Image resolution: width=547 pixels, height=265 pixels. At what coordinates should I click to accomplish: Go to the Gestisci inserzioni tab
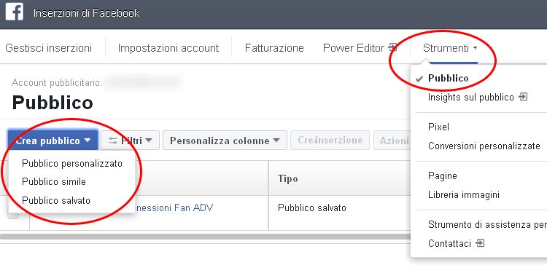[x=48, y=48]
